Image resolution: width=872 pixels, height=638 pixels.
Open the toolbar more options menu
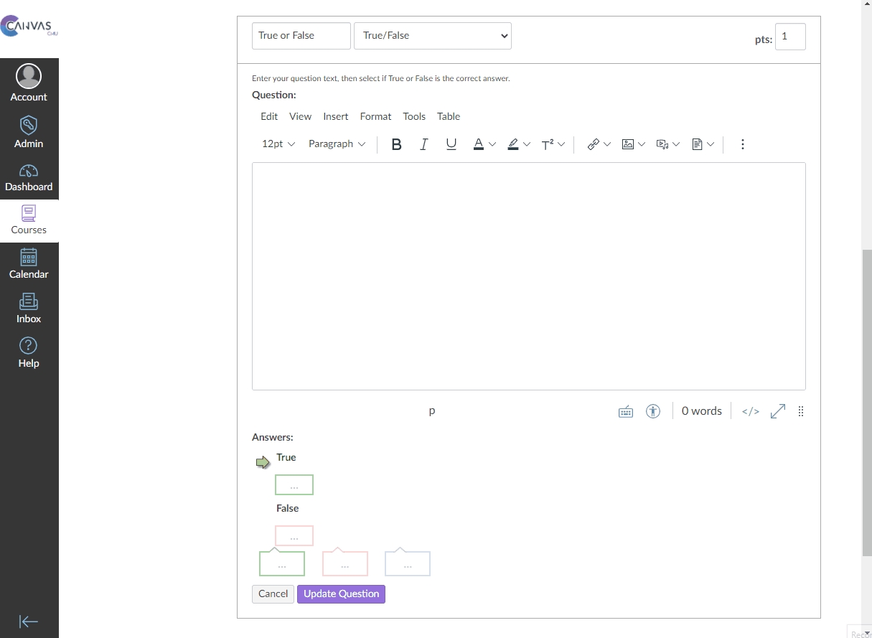[742, 144]
